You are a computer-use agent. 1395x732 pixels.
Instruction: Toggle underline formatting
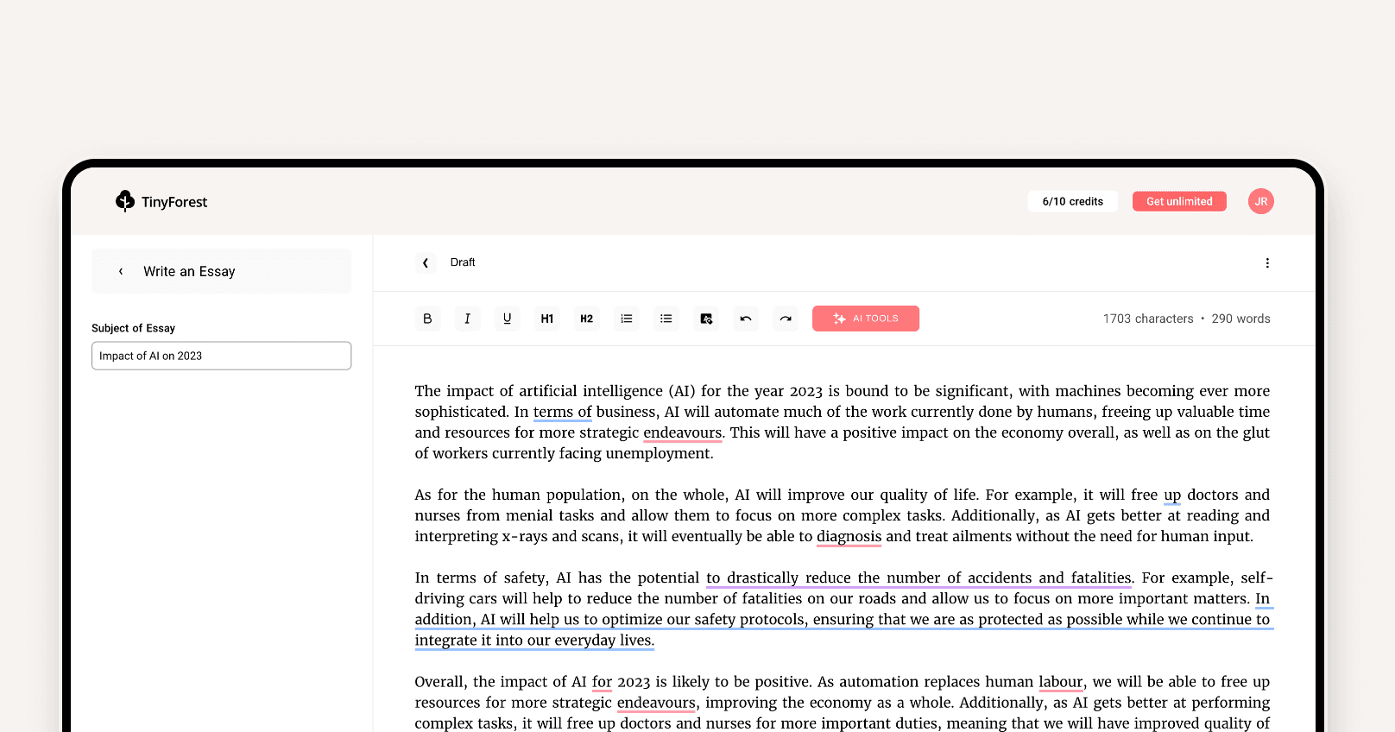[507, 319]
